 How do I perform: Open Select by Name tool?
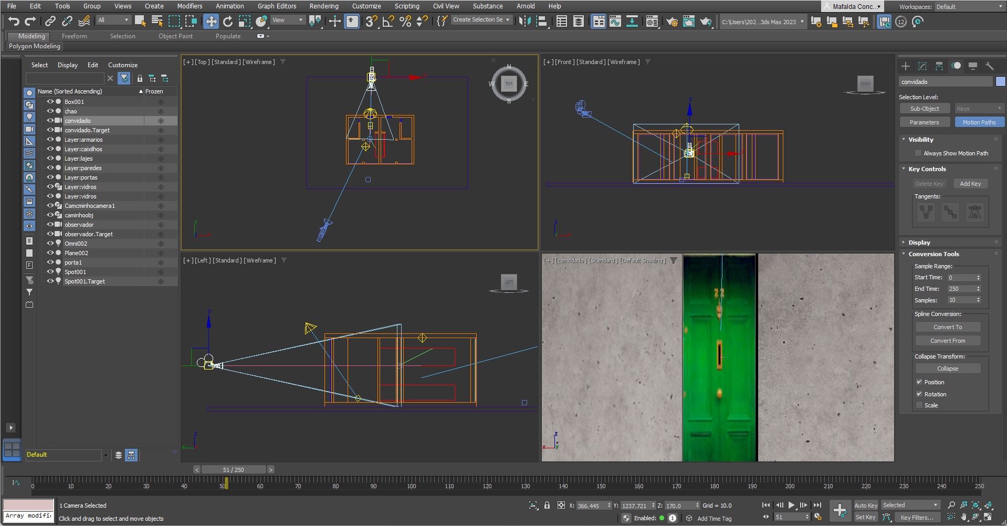tap(157, 22)
